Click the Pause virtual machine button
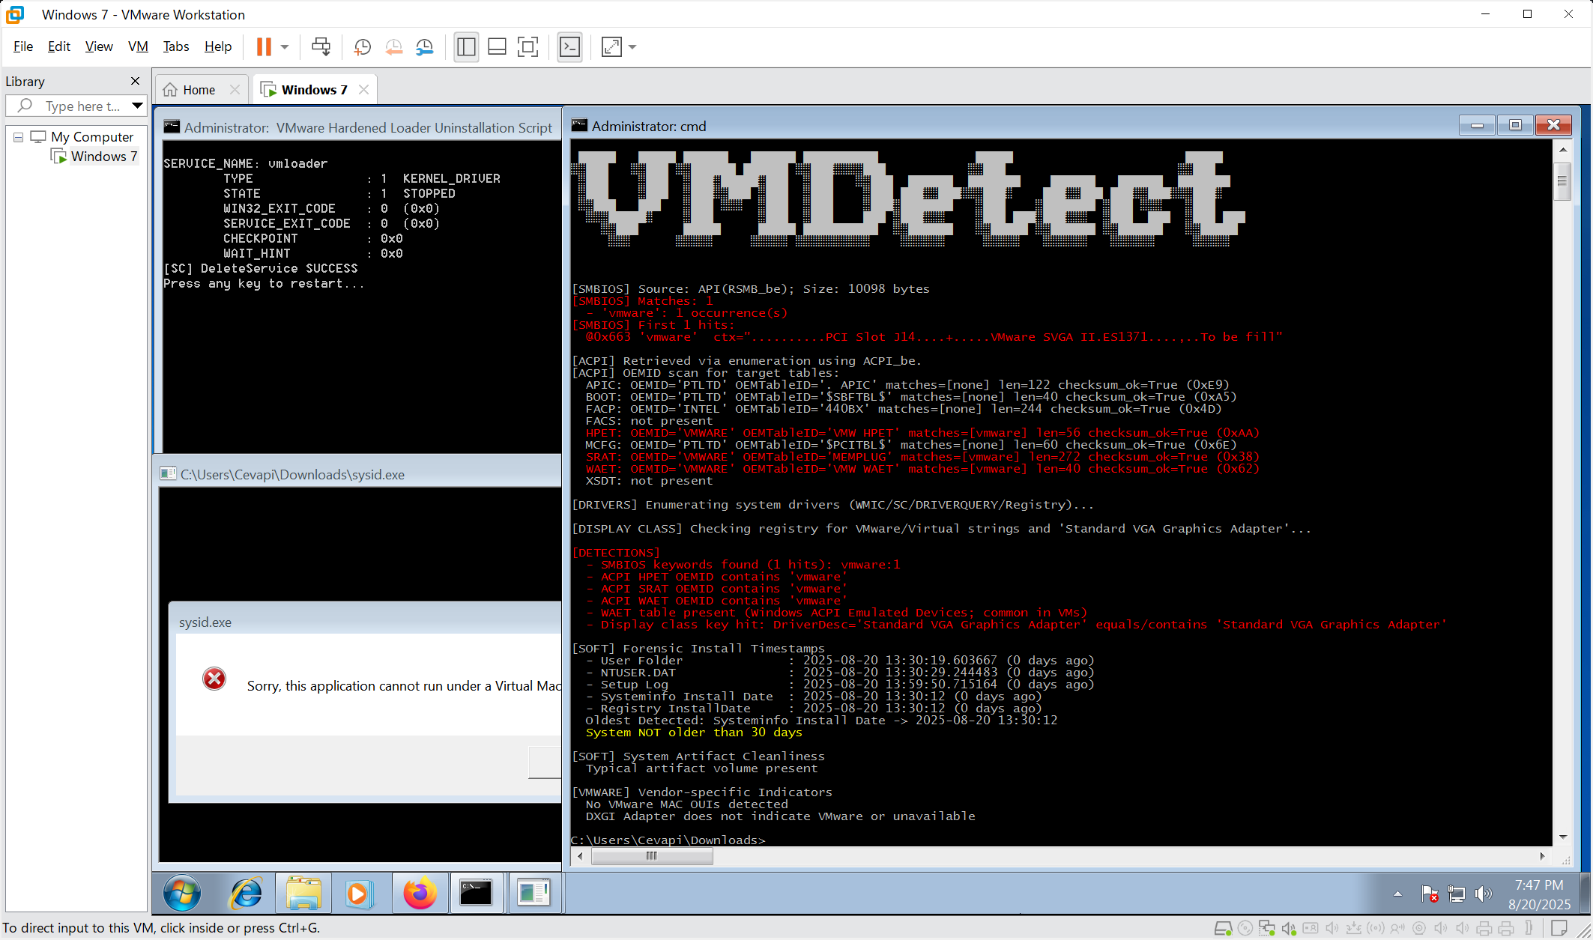1593x940 pixels. pyautogui.click(x=264, y=46)
